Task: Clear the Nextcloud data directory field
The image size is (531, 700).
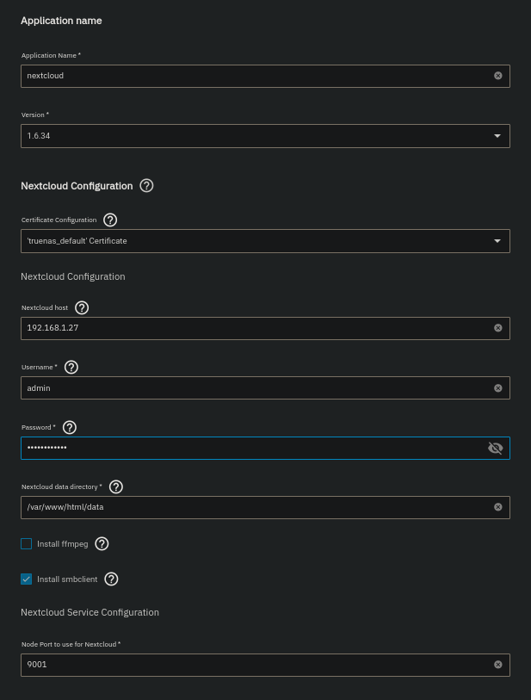Action: 498,507
